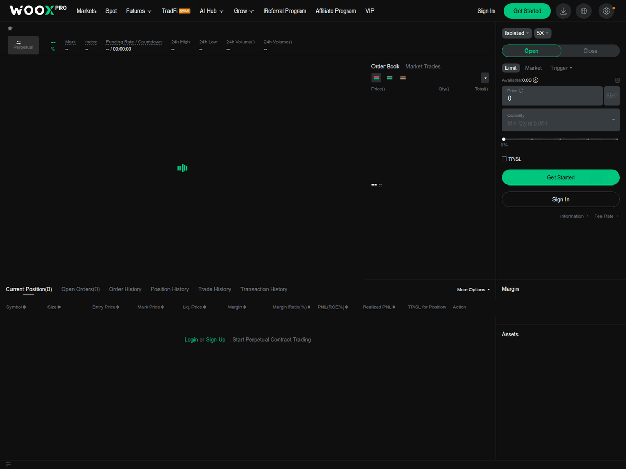Expand the AI Hub menu
The height and width of the screenshot is (469, 626).
[x=212, y=11]
